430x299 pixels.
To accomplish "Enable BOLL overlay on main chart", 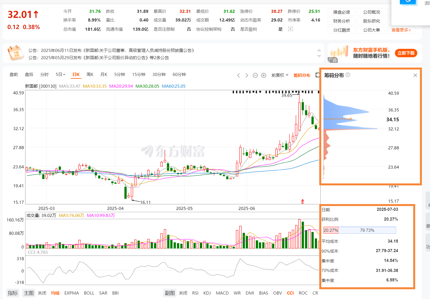I will [x=89, y=293].
